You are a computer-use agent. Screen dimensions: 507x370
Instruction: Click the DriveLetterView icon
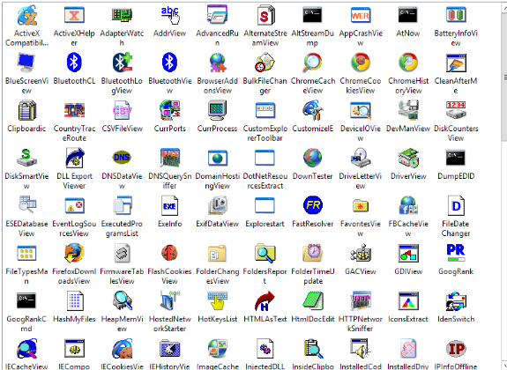point(361,158)
